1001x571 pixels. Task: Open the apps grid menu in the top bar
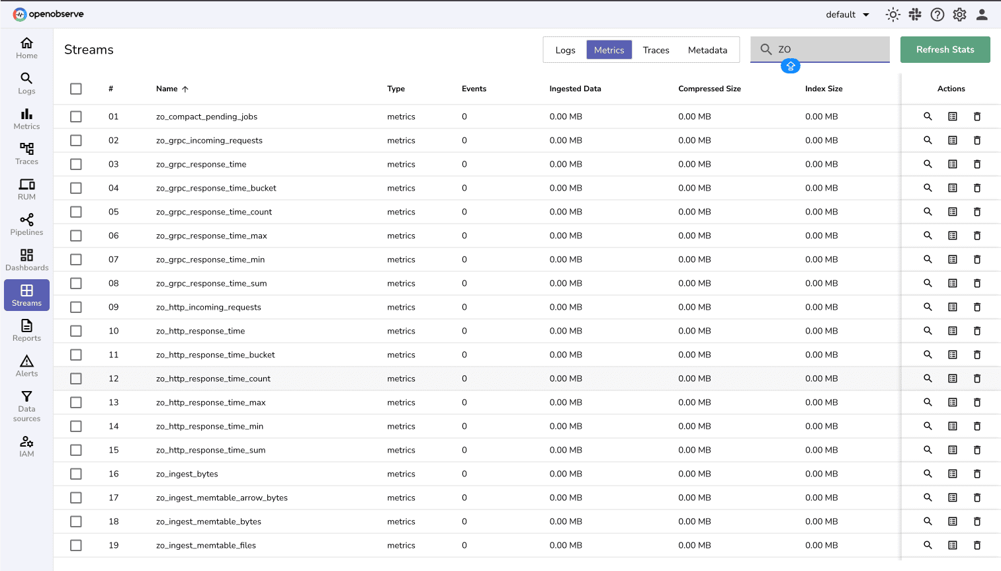915,14
